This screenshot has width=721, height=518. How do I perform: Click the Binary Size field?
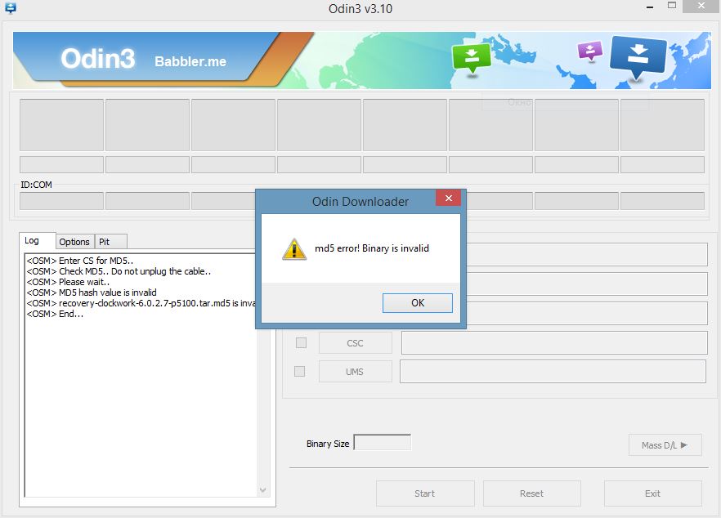pyautogui.click(x=382, y=442)
